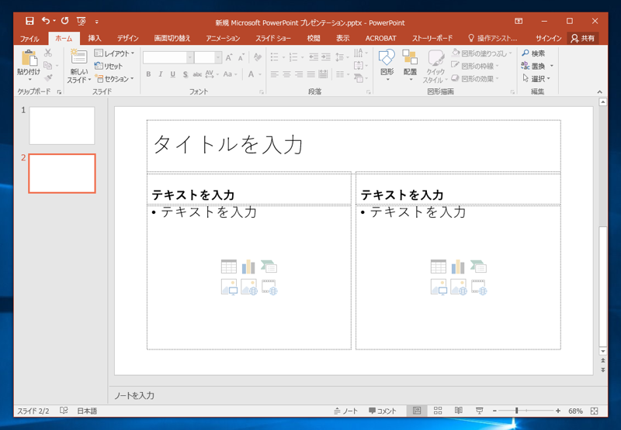Open the font name combo box
Image resolution: width=621 pixels, height=430 pixels.
(x=167, y=57)
